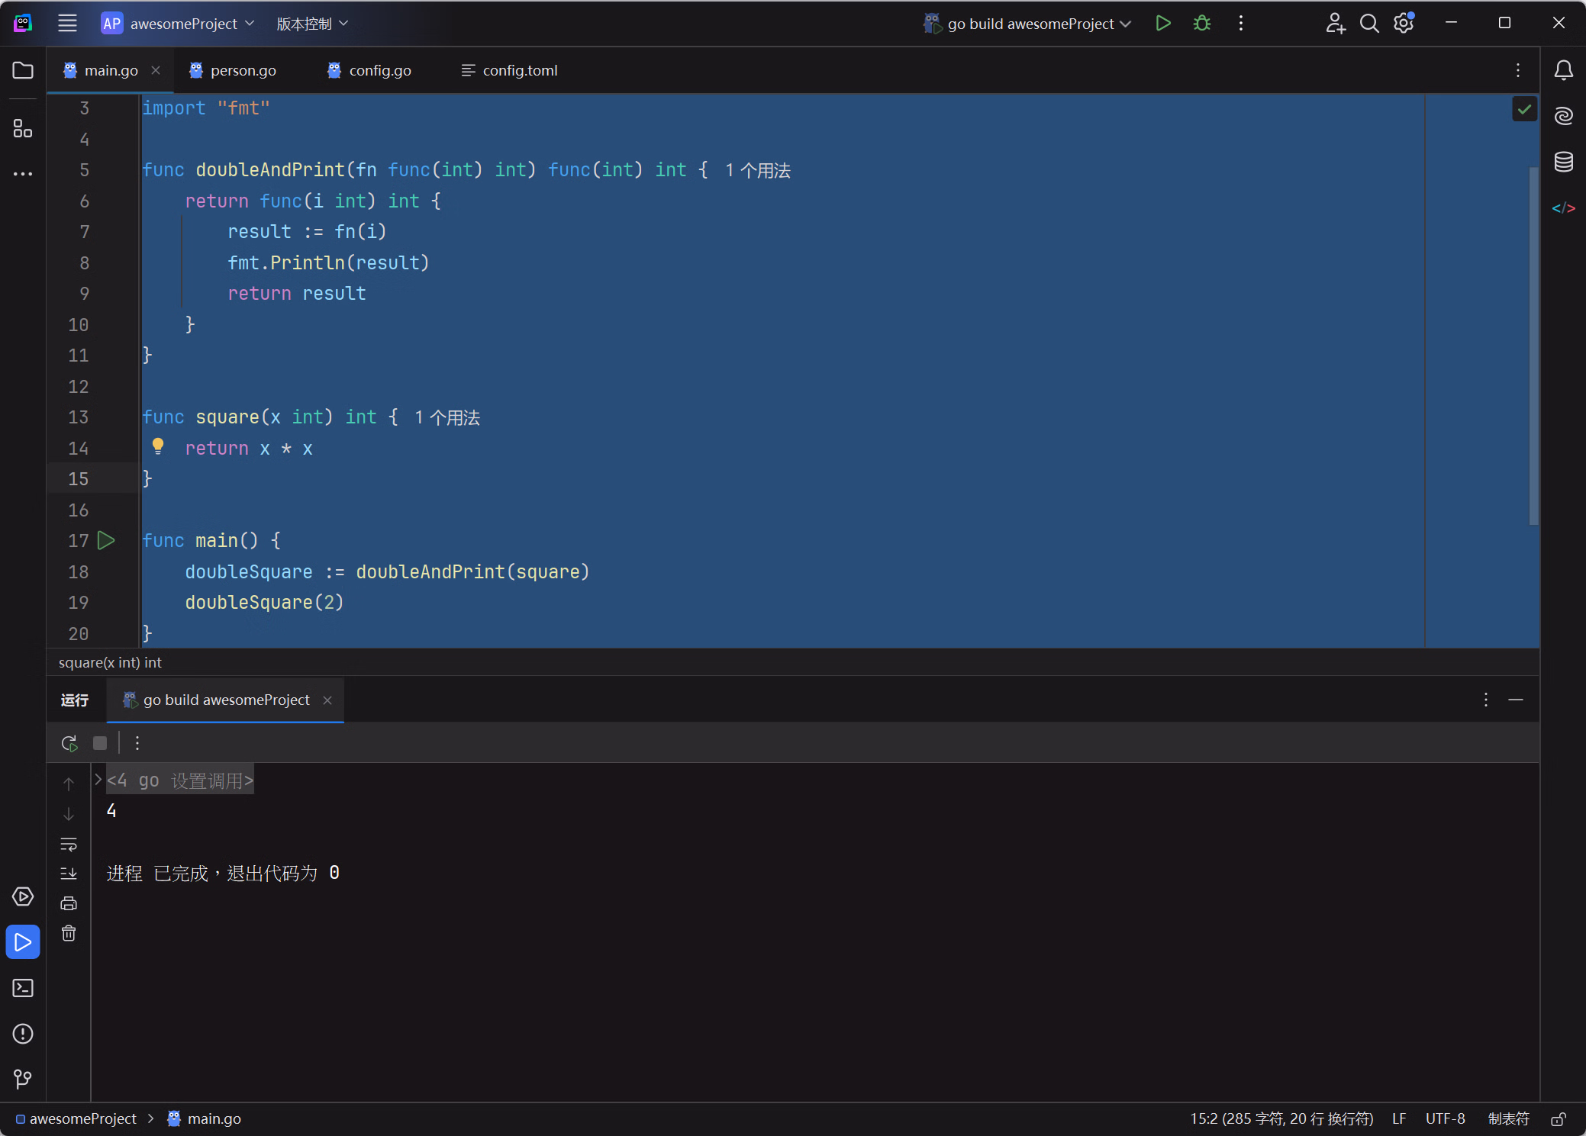
Task: Click the Debug bug icon in toolbar
Action: pos(1201,24)
